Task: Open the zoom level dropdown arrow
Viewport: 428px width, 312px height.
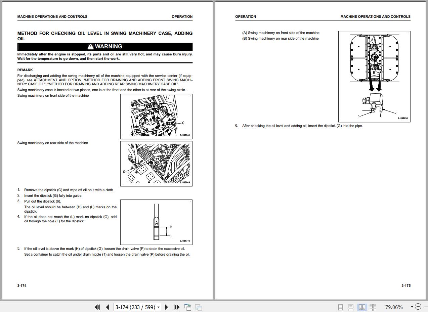Action: pyautogui.click(x=412, y=307)
